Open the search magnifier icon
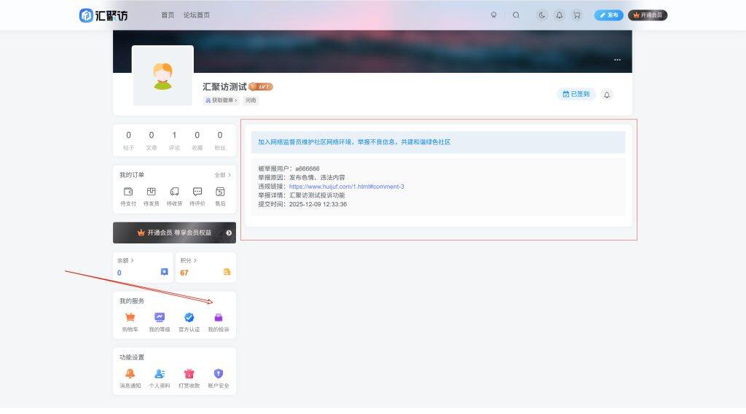This screenshot has width=746, height=414. point(516,15)
